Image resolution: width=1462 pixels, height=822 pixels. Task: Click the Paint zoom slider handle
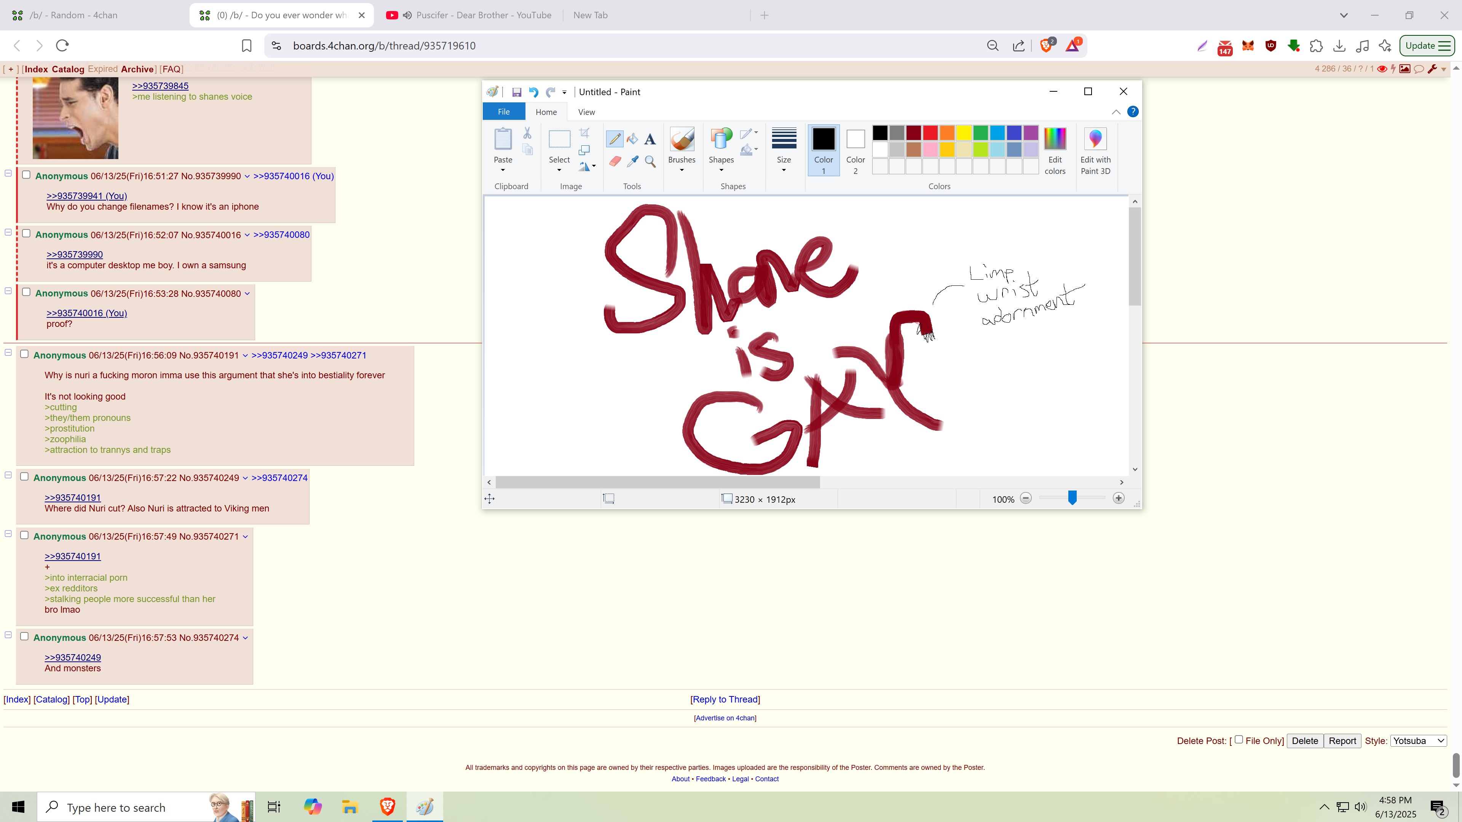click(x=1072, y=498)
